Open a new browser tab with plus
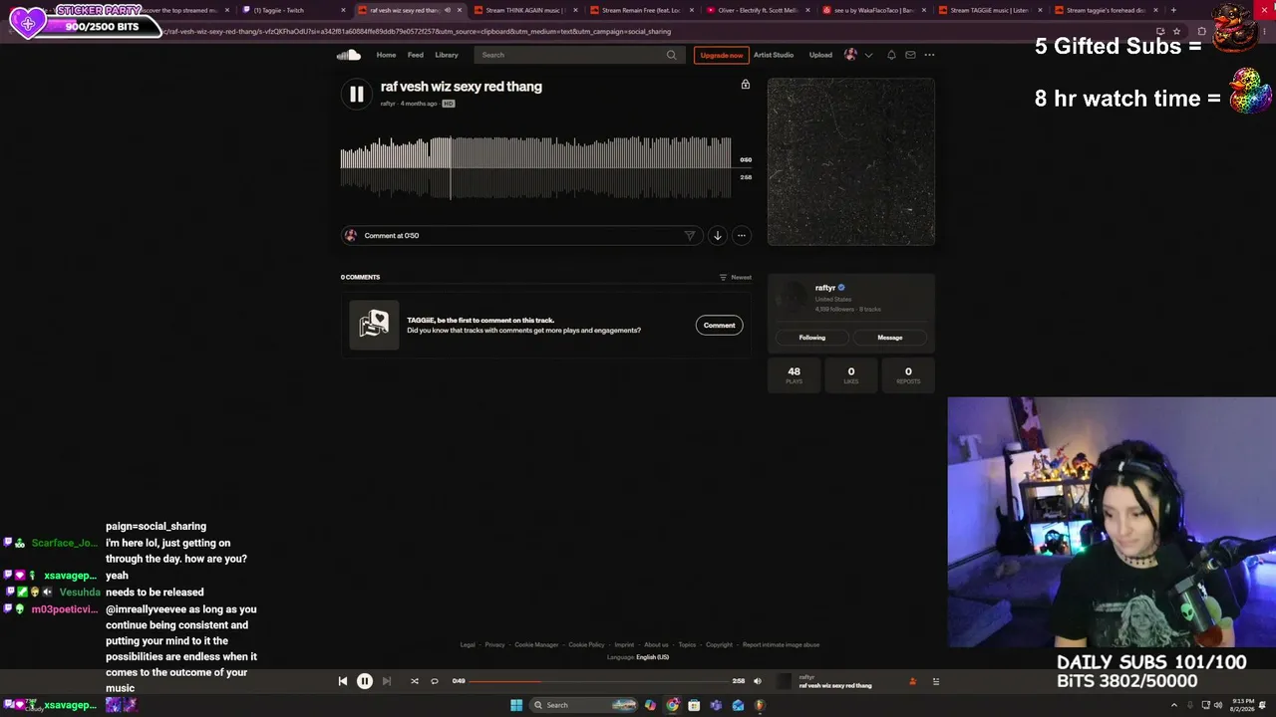Screen dimensions: 1276x717 (x=1173, y=10)
